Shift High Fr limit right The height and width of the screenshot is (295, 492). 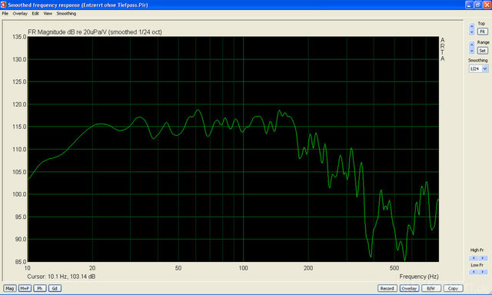click(x=483, y=258)
